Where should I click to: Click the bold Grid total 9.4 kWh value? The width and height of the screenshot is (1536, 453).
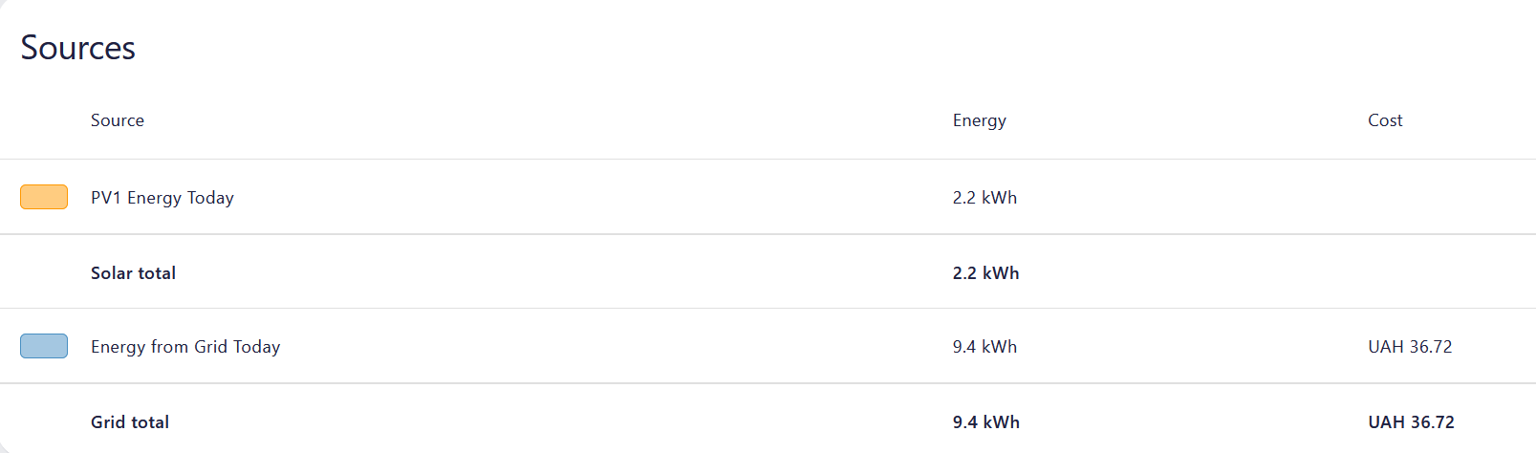(x=985, y=422)
